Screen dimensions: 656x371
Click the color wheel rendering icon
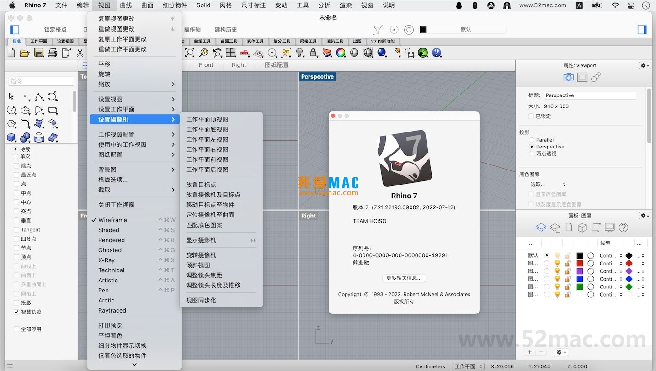click(x=340, y=53)
